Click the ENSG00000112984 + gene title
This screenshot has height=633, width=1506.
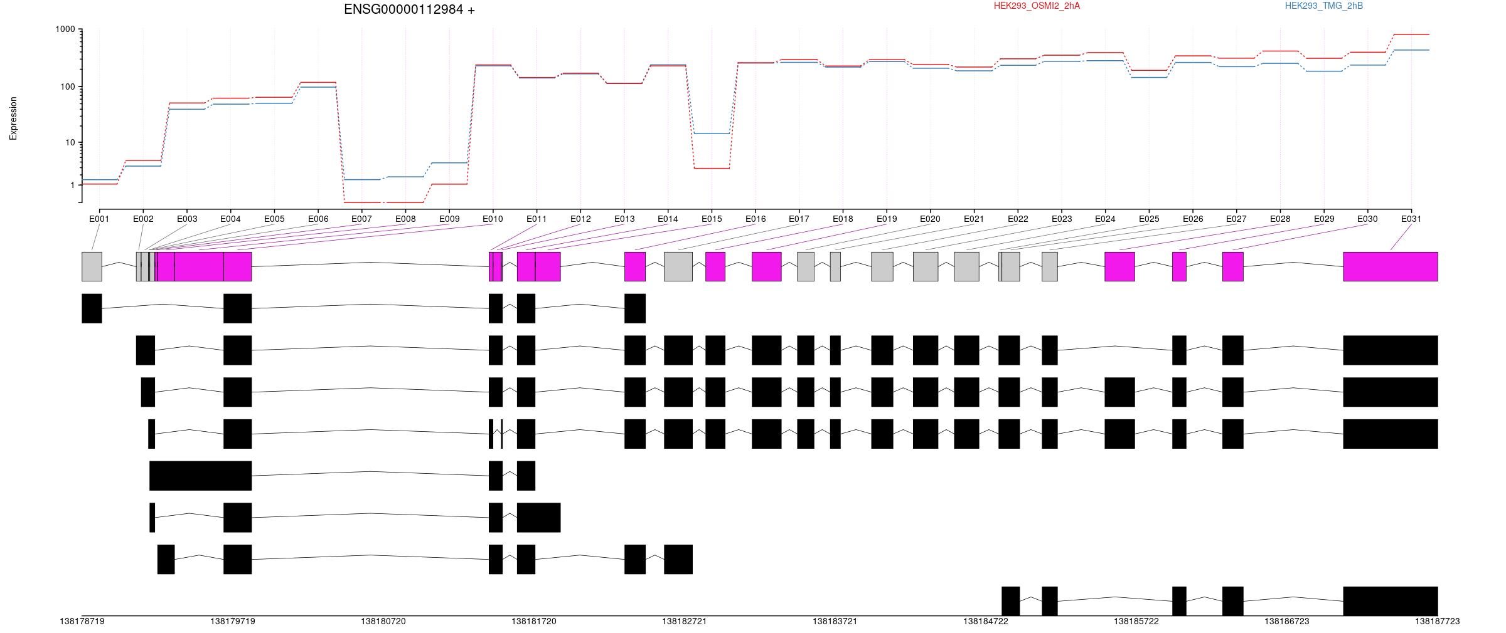pyautogui.click(x=409, y=9)
